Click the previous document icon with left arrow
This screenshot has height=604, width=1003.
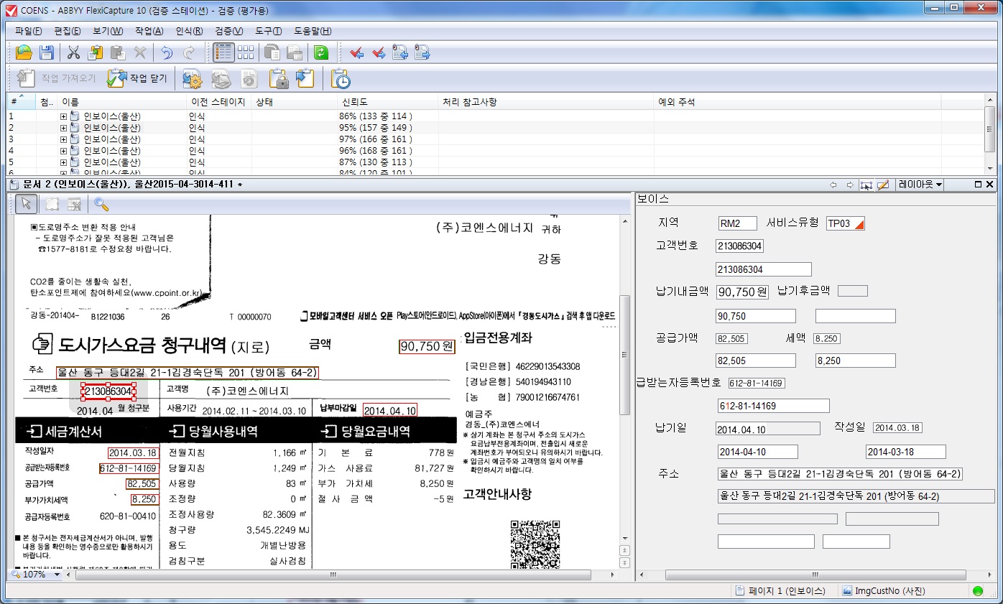[400, 52]
